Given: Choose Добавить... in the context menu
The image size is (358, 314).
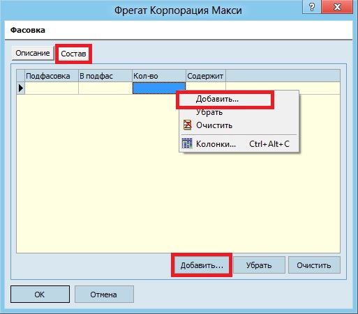Looking at the screenshot, I should pos(239,99).
